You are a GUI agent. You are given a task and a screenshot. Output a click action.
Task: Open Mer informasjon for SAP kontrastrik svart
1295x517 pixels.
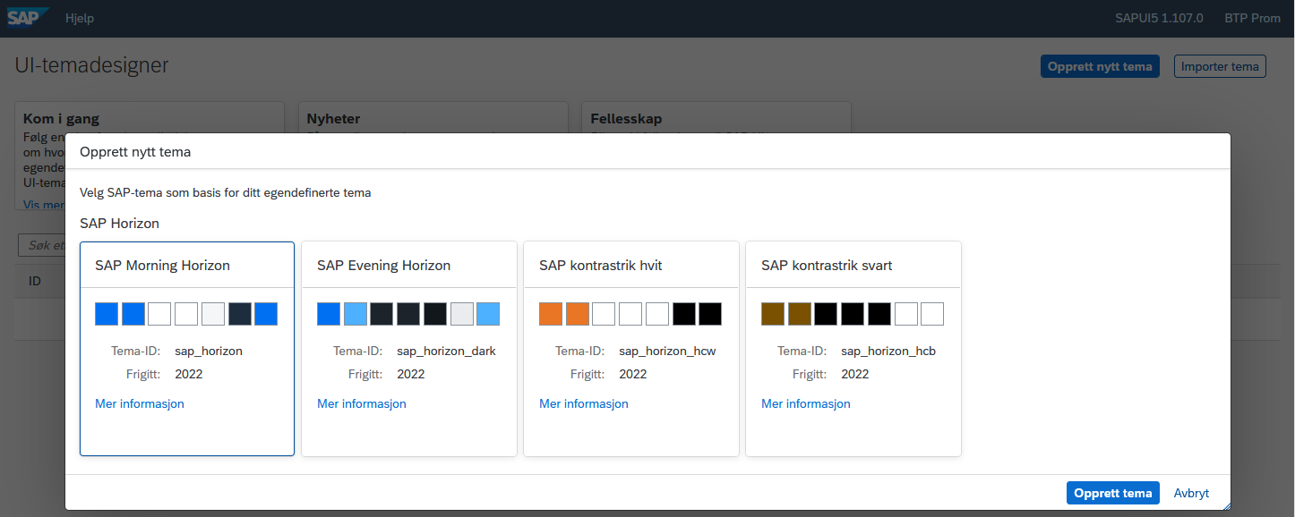[x=805, y=403]
